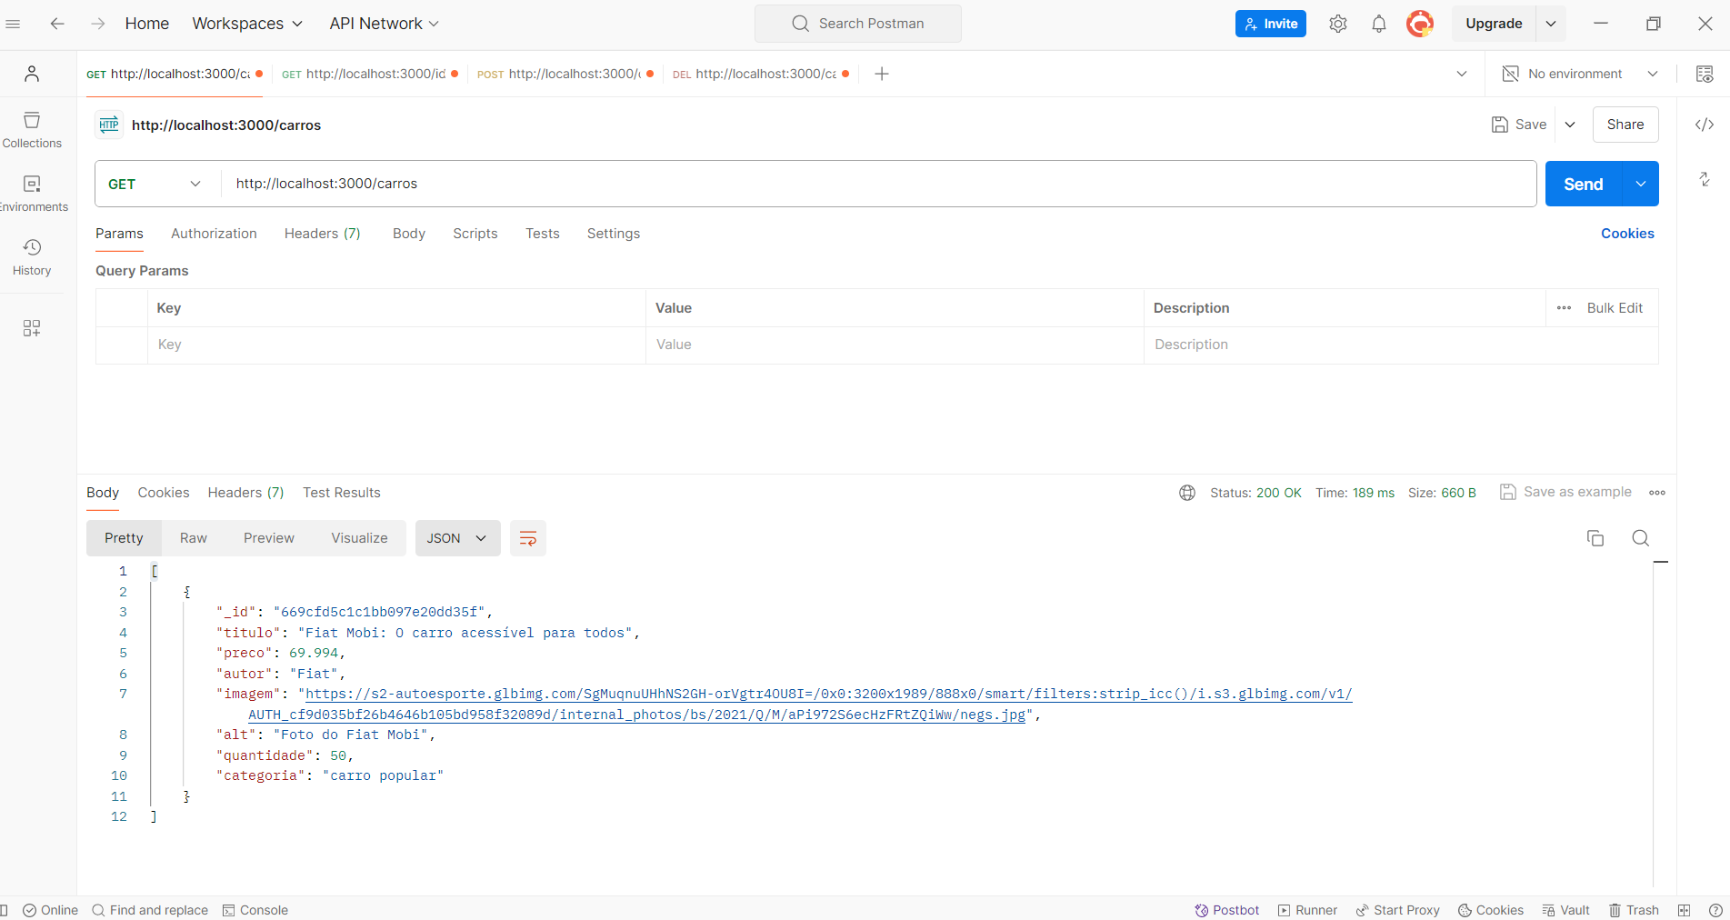
Task: Go back with the left arrow icon
Action: [57, 24]
